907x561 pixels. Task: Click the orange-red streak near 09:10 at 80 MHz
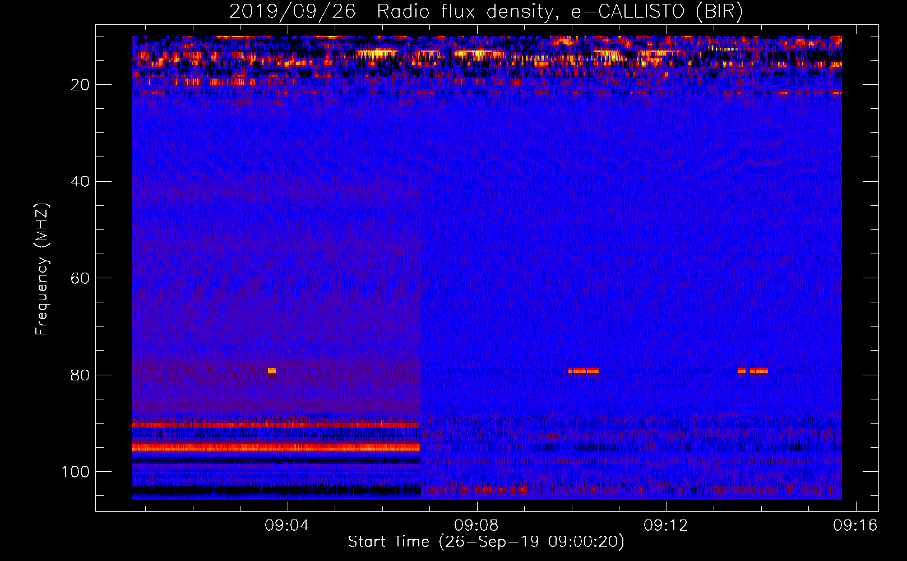pyautogui.click(x=584, y=371)
